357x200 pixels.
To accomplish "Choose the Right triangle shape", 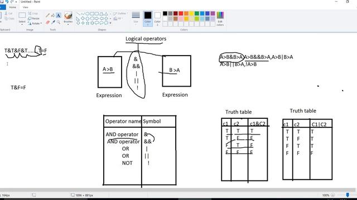I will coord(78,18).
